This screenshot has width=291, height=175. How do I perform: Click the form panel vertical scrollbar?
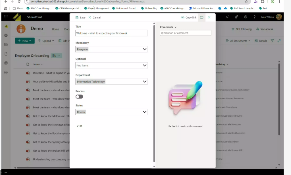point(154,94)
